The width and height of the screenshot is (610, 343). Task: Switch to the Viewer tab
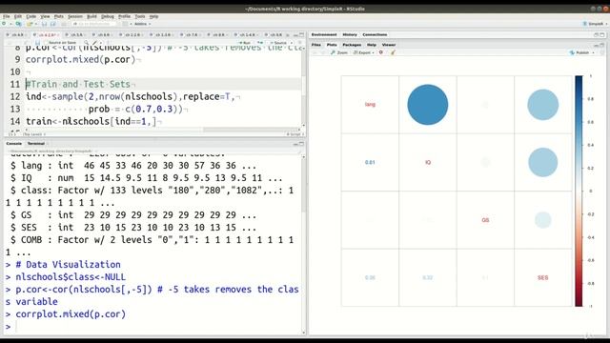coord(389,45)
